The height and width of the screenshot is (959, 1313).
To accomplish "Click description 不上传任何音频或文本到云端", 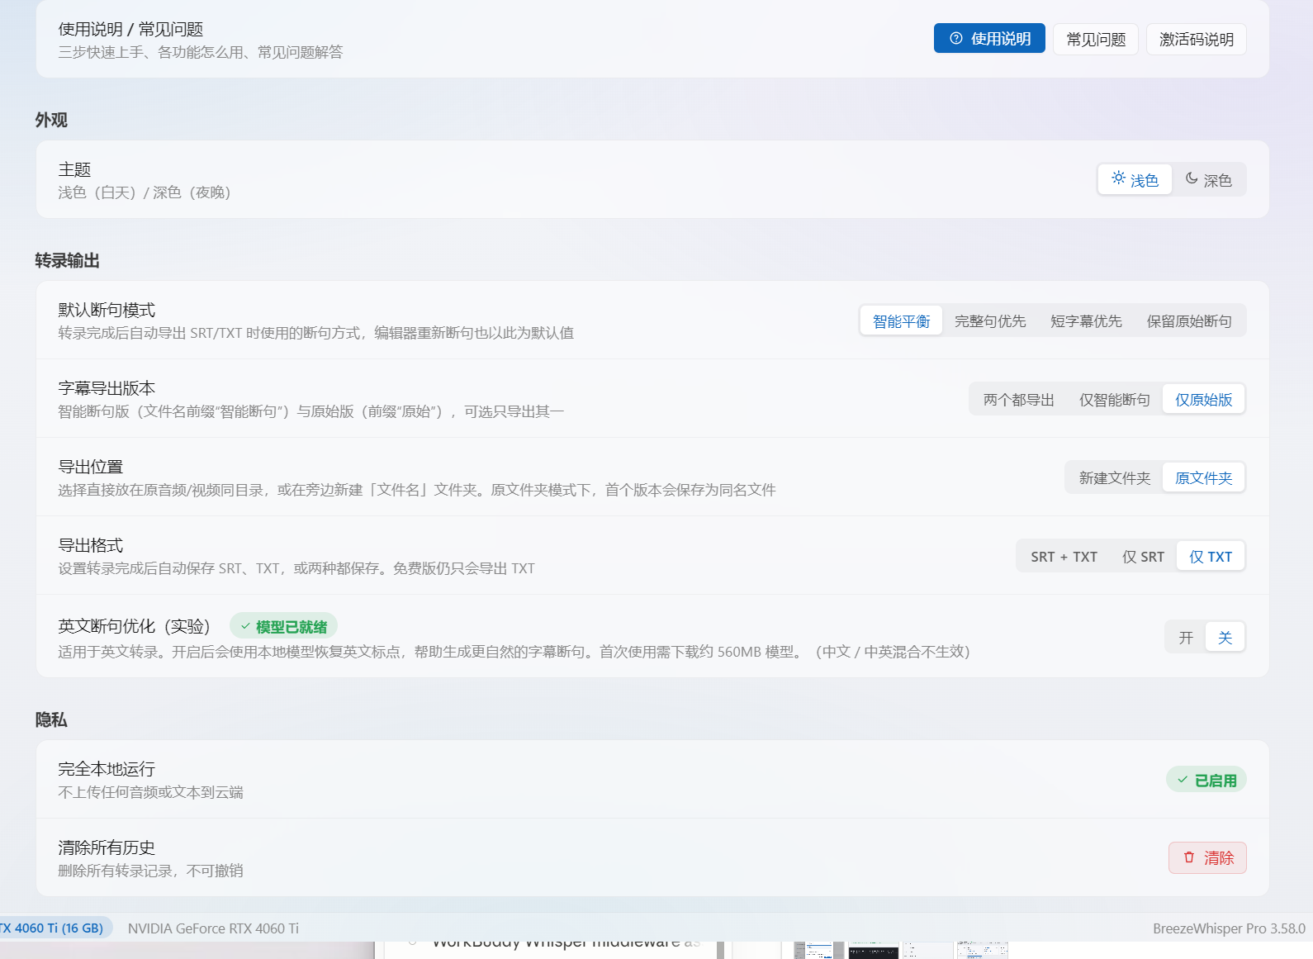I will (x=150, y=792).
